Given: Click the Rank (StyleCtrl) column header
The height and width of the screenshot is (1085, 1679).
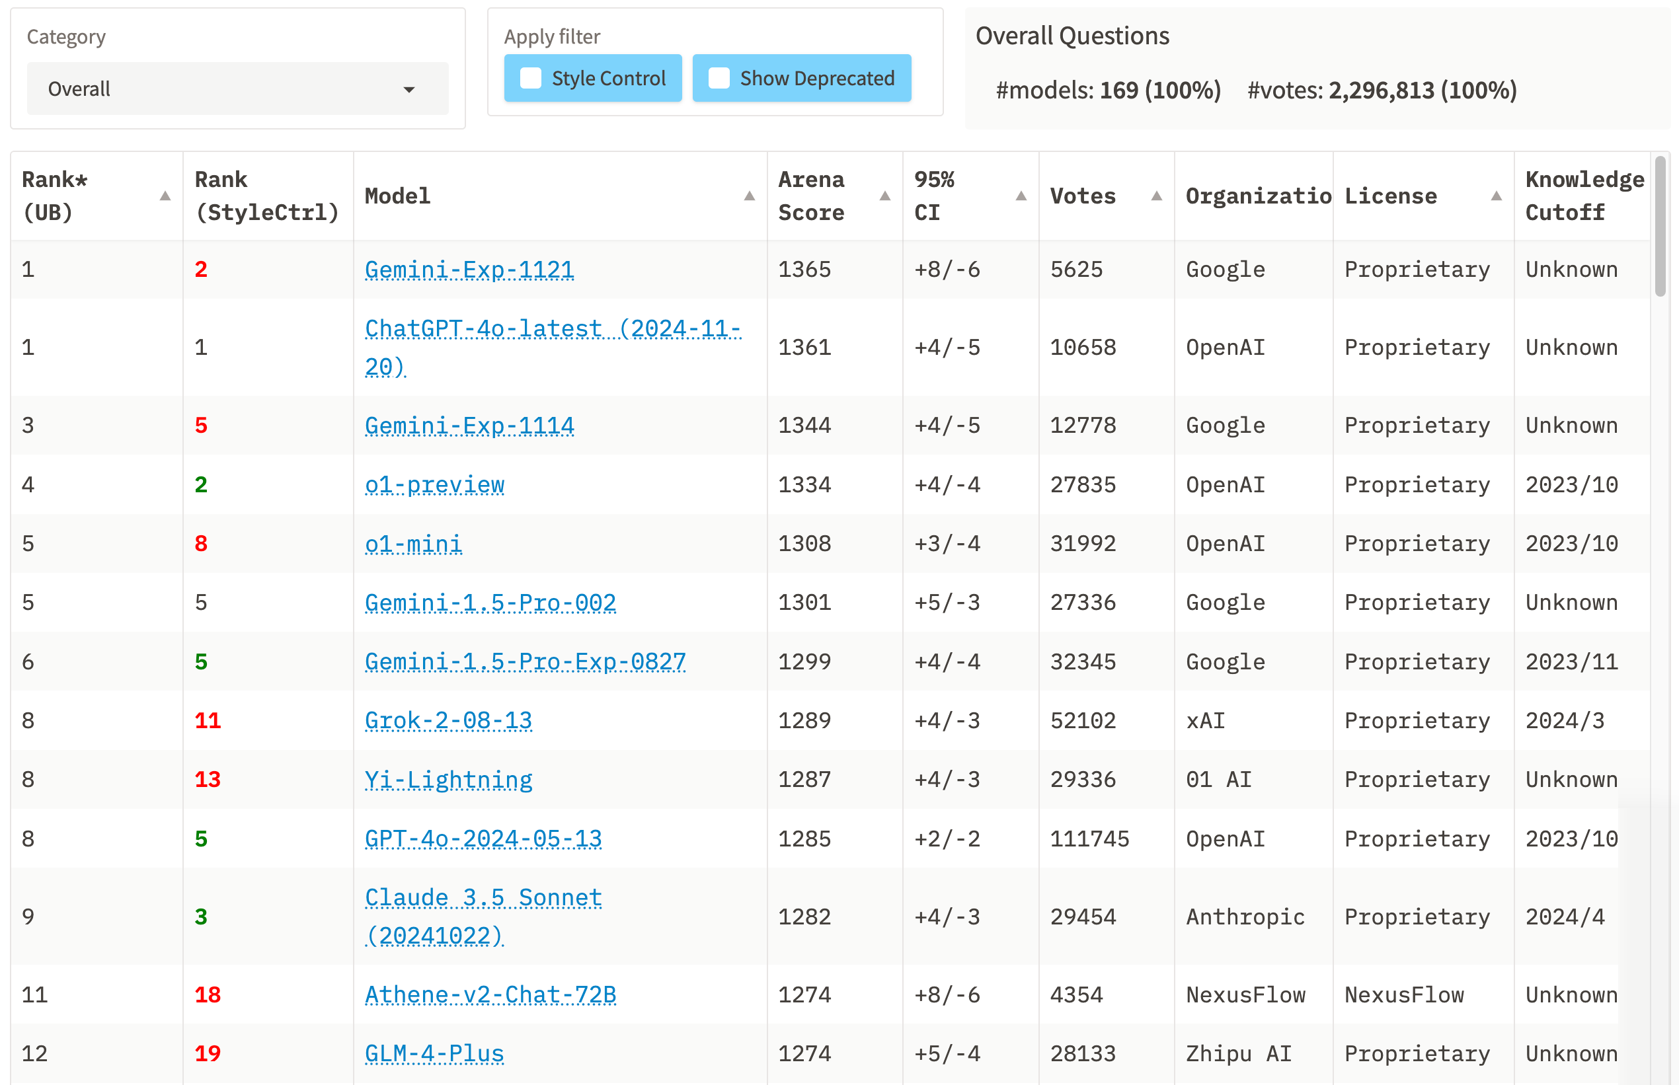Looking at the screenshot, I should click(266, 196).
